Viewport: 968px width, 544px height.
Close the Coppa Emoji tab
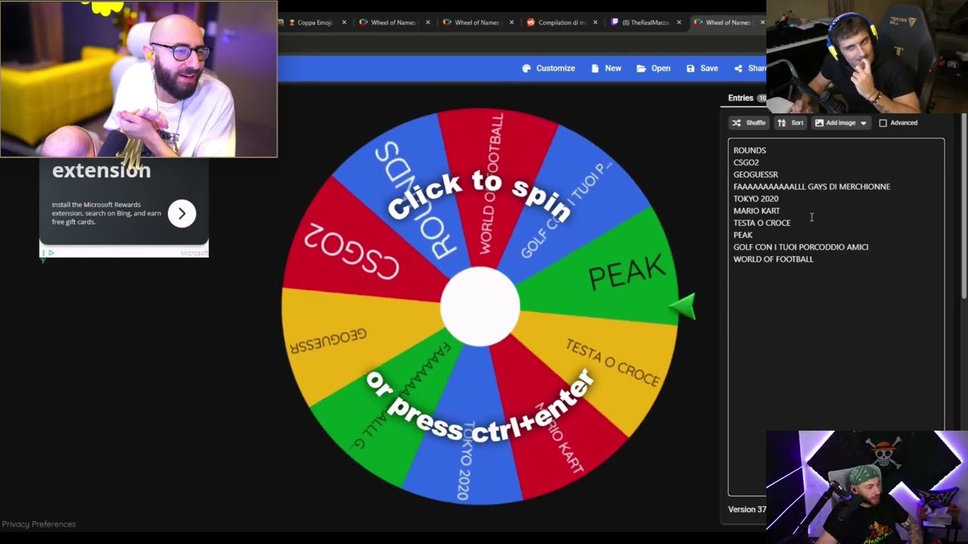point(344,23)
